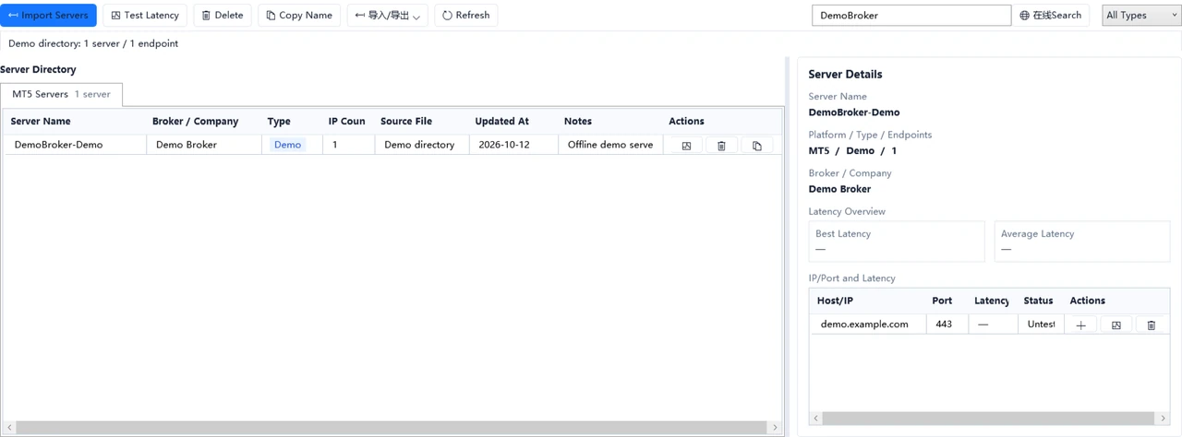Click the Delete toolbar button
Screen dimensions: 1182x437
[223, 15]
